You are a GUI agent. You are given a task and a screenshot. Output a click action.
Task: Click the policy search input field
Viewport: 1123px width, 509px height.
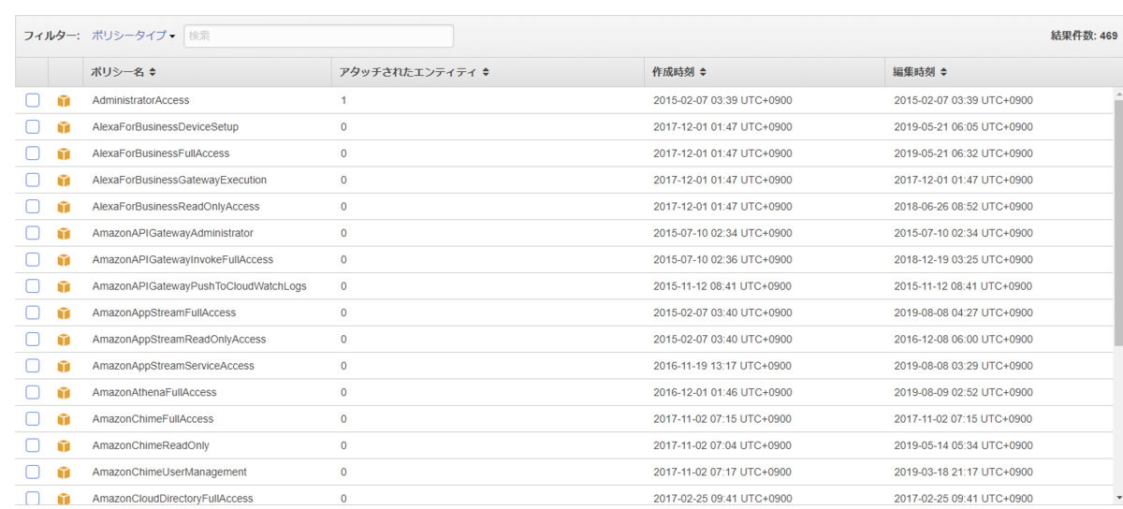pyautogui.click(x=319, y=36)
